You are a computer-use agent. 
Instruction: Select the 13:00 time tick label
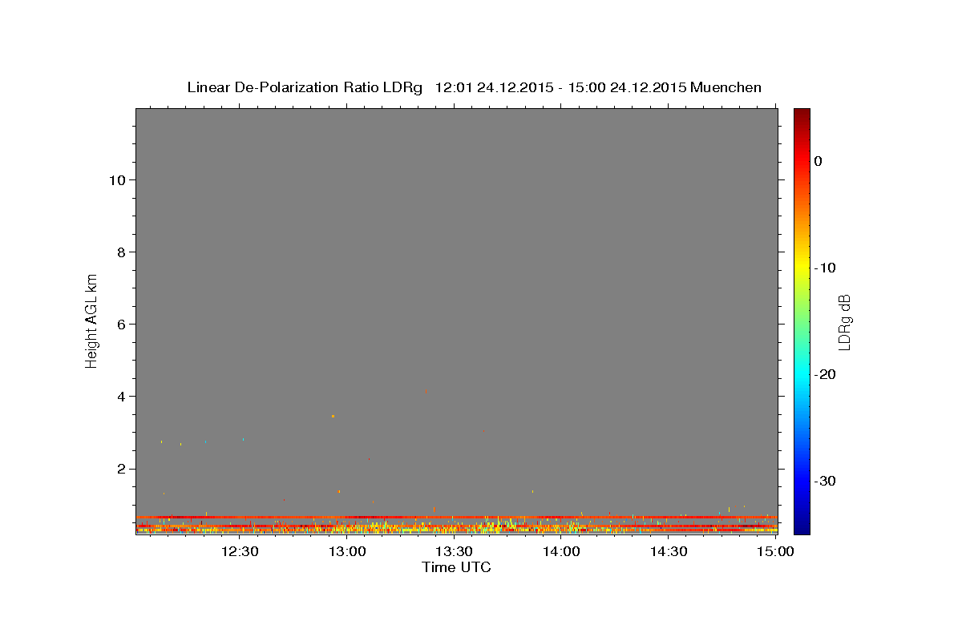pyautogui.click(x=347, y=551)
